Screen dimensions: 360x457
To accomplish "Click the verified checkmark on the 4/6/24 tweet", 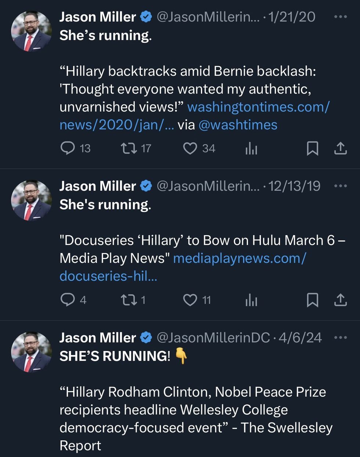I will pos(147,337).
